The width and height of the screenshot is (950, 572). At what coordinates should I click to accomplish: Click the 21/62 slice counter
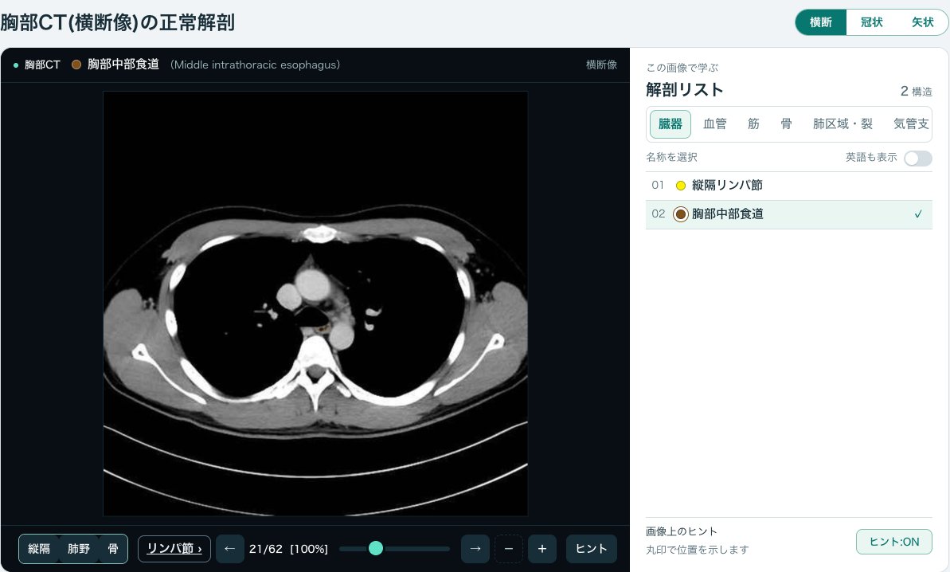tap(266, 549)
